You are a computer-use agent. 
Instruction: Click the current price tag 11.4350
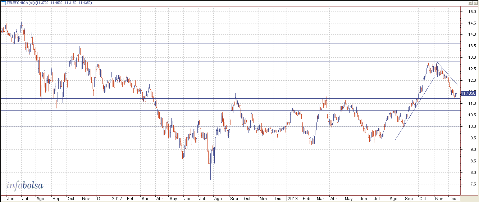[x=468, y=93]
